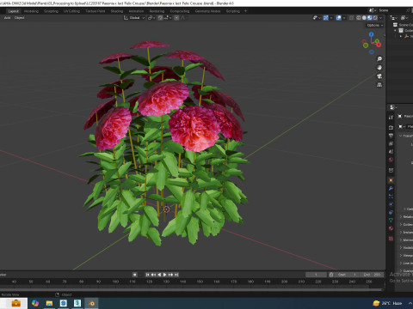Play animation in reverse in timeline

pyautogui.click(x=159, y=275)
